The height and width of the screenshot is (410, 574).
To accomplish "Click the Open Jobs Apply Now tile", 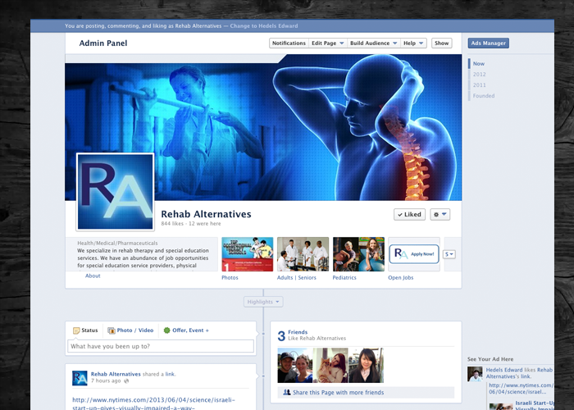I will (413, 254).
